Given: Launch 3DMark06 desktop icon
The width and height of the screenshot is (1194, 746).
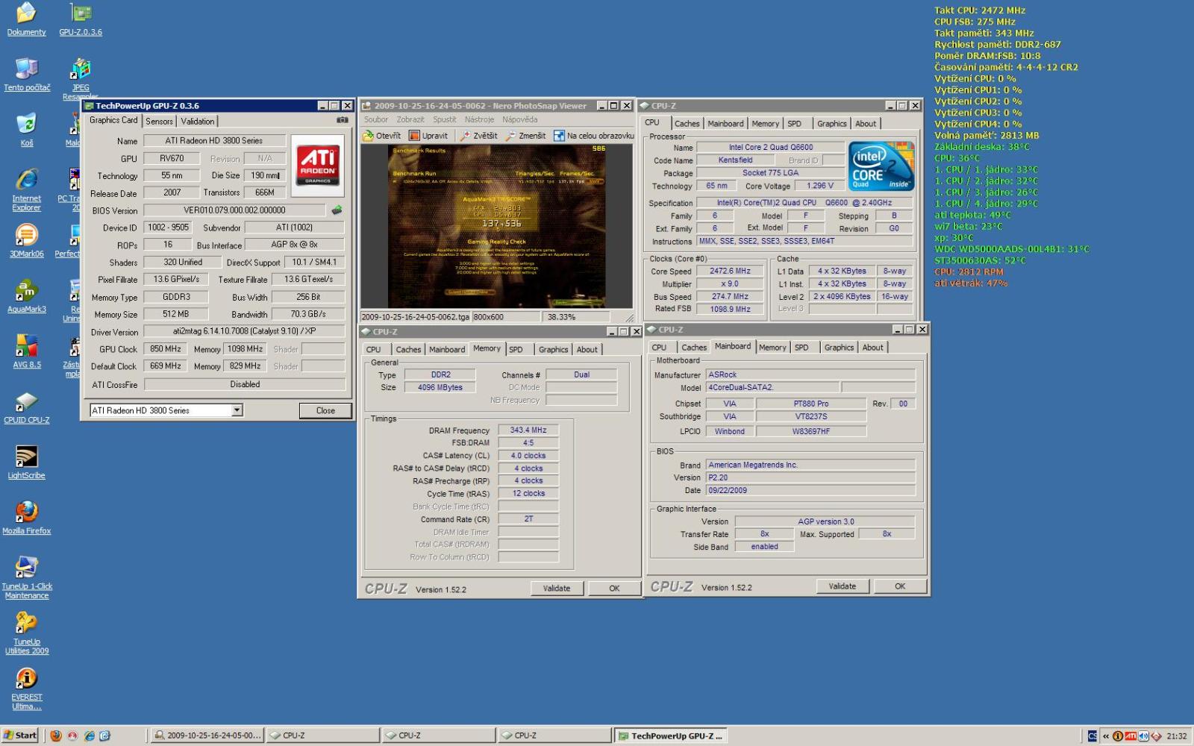Looking at the screenshot, I should 27,240.
